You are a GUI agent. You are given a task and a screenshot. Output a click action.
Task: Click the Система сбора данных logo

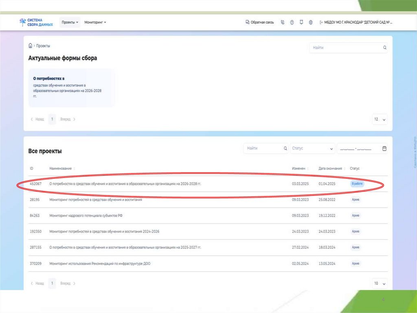tap(36, 22)
